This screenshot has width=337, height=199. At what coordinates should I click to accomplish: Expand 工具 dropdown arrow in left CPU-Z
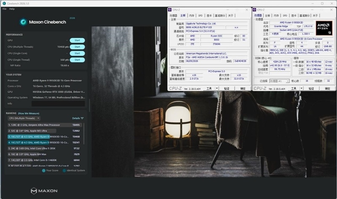click(x=217, y=89)
